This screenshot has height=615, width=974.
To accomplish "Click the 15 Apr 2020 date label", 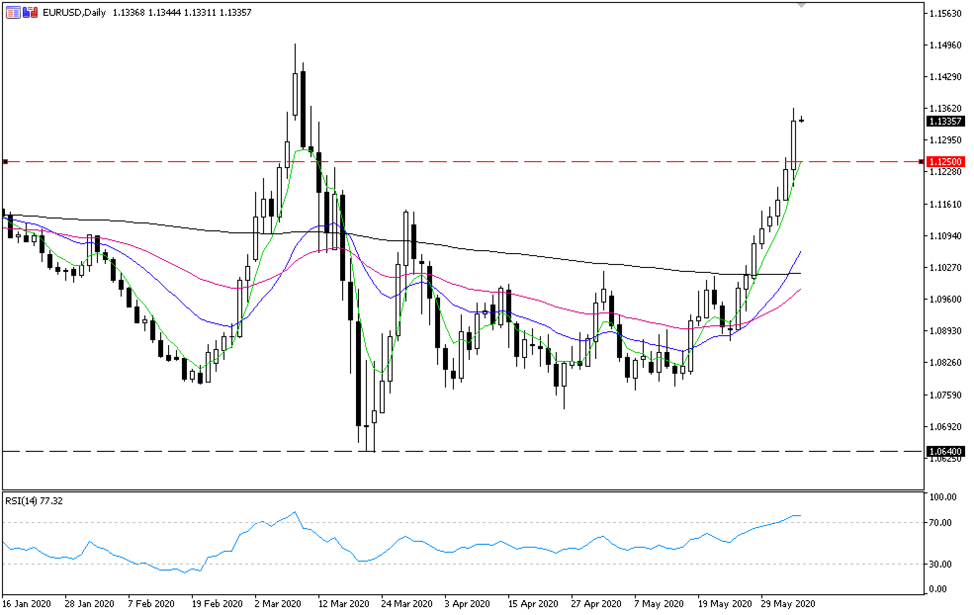I will (533, 604).
